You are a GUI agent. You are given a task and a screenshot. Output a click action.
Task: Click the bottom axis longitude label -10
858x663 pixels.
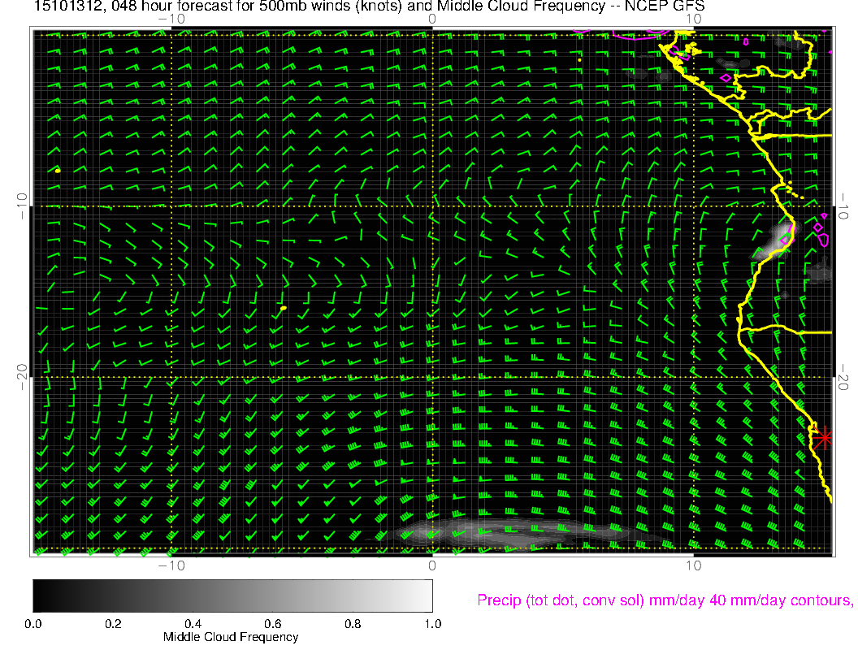point(171,565)
